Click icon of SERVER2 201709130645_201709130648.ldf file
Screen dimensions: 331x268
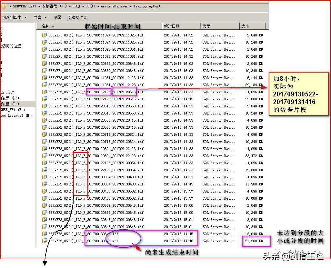coord(45,220)
